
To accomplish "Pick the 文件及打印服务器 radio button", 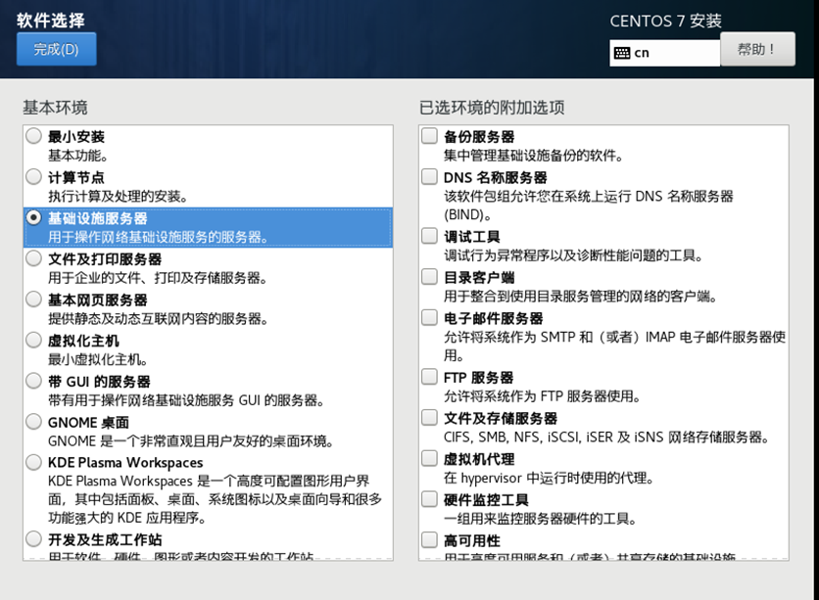I will coord(34,258).
